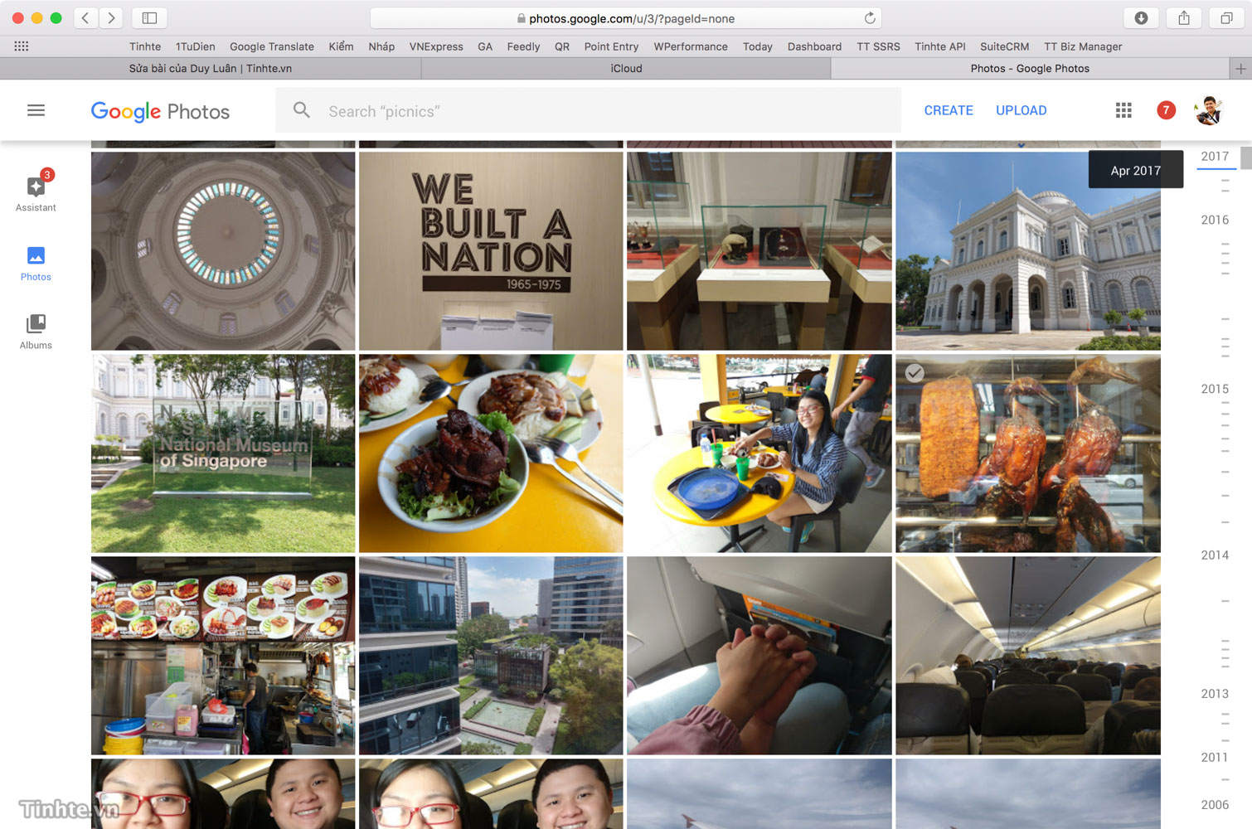Open the Assistant section
This screenshot has height=829, width=1252.
coord(36,192)
